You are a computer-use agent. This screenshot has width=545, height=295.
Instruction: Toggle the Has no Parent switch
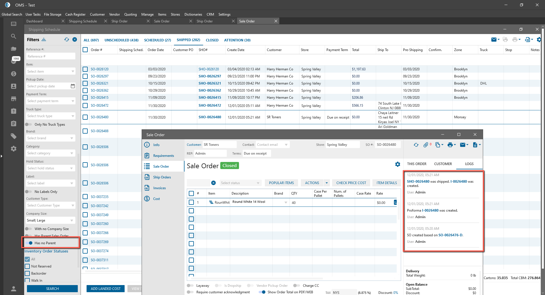pos(29,243)
